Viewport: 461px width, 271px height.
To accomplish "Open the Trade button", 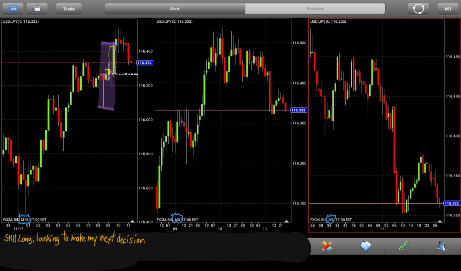I will 69,8.
